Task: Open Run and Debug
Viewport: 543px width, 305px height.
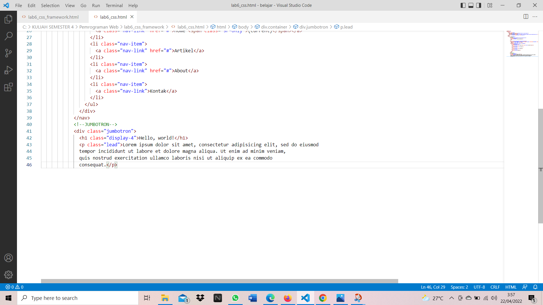Action: pyautogui.click(x=8, y=70)
